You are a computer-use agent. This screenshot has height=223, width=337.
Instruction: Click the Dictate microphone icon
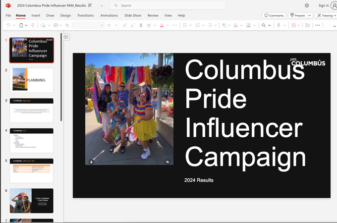[x=279, y=25]
